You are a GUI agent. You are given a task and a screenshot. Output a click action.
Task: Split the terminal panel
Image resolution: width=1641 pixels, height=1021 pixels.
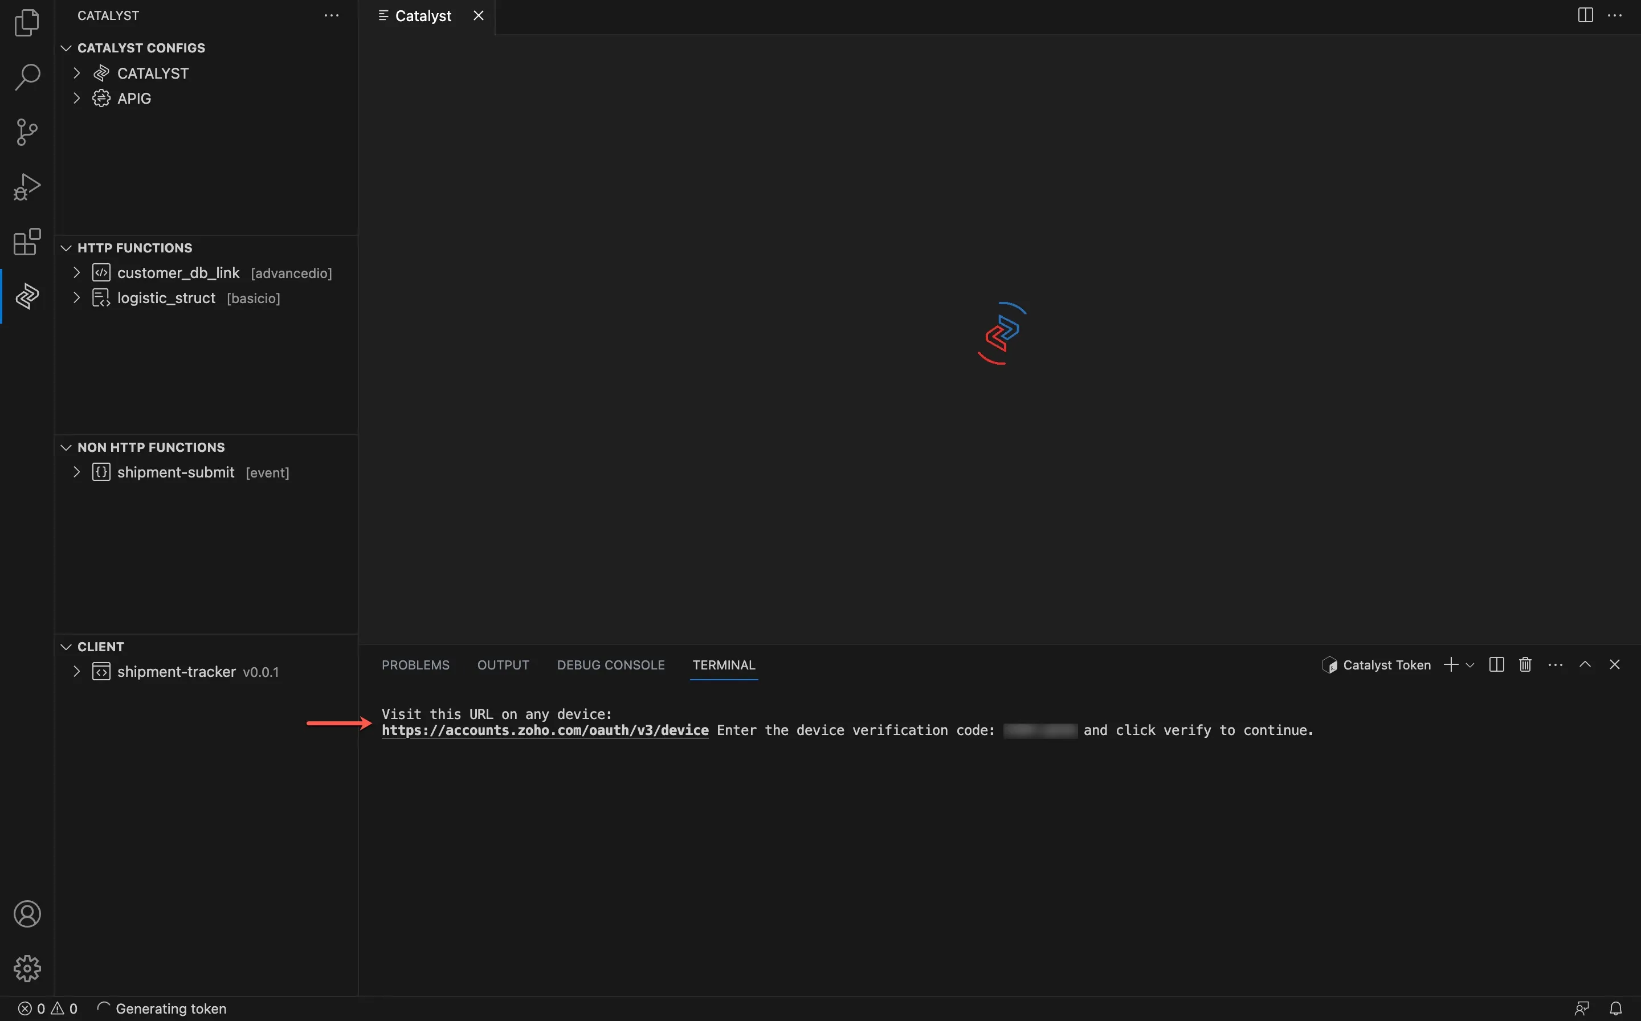(1496, 665)
